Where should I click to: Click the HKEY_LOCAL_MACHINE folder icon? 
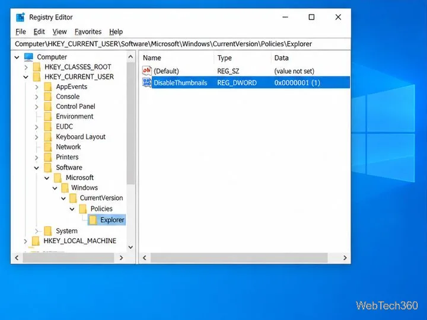[x=36, y=241]
